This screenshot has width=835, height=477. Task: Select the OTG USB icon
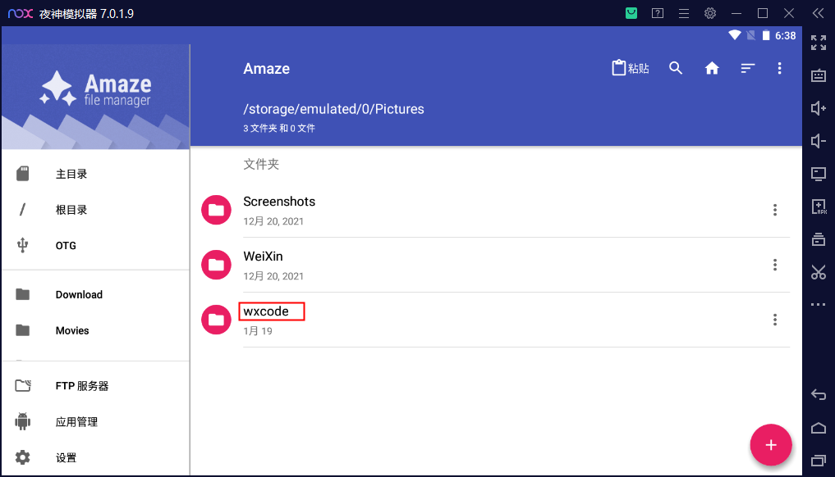coord(22,245)
